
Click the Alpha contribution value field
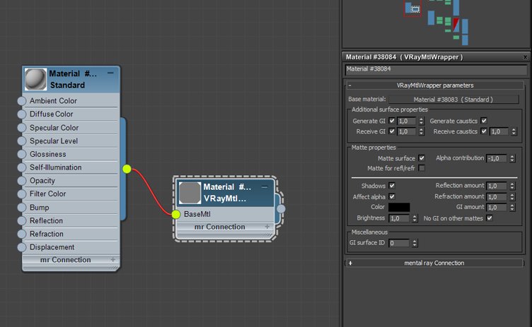point(497,158)
